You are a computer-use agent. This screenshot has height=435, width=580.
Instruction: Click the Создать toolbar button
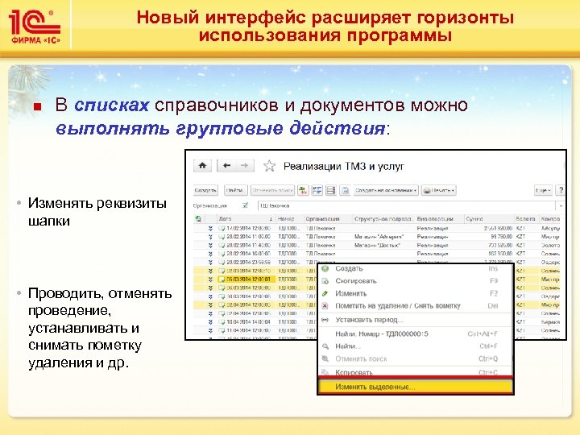click(205, 190)
